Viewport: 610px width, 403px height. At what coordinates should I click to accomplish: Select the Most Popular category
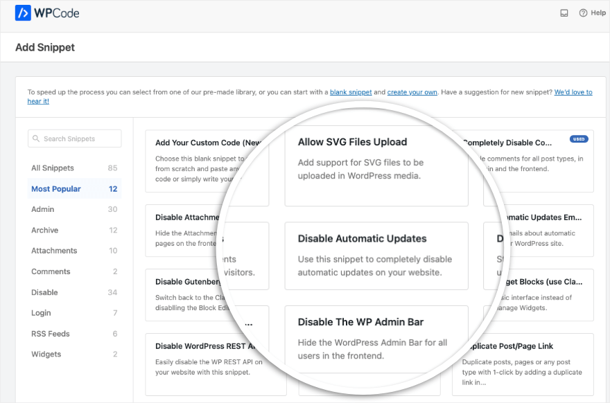[74, 188]
